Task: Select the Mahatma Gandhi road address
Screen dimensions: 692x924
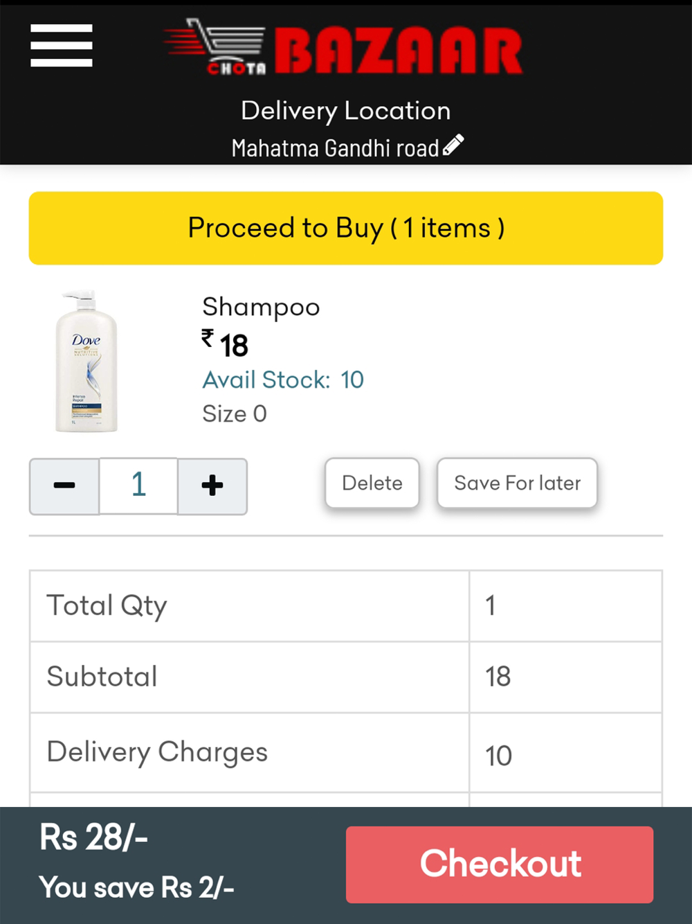Action: pyautogui.click(x=335, y=148)
